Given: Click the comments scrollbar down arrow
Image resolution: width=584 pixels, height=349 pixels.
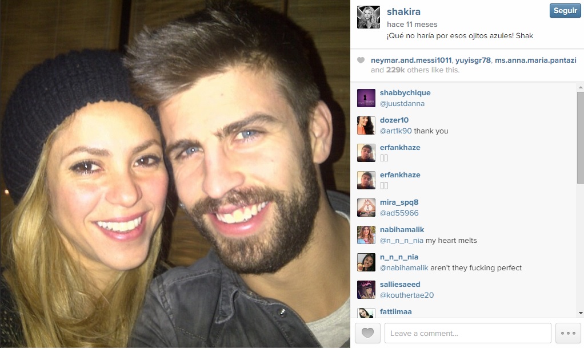Looking at the screenshot, I should tap(580, 313).
